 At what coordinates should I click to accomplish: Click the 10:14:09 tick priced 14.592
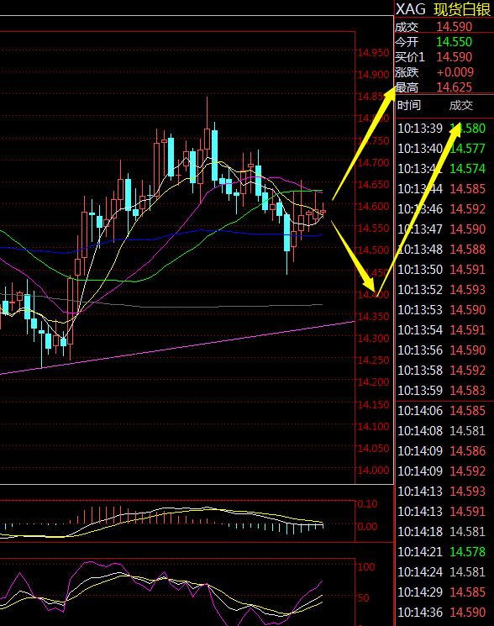(441, 471)
